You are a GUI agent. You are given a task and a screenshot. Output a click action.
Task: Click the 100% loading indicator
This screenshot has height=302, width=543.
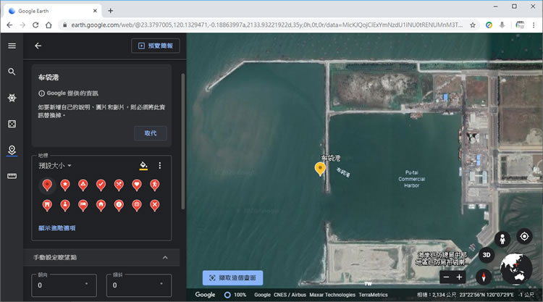(235, 295)
